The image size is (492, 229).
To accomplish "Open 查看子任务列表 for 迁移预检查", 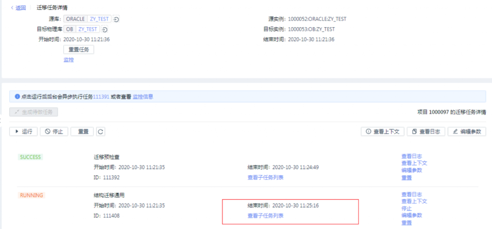I will (x=266, y=177).
